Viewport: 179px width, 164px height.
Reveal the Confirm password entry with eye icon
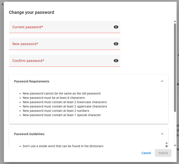[116, 61]
